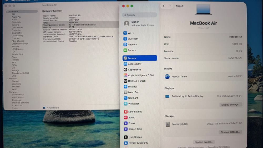Select Power in System Information sidebar
263x148 pixels.
pyautogui.click(x=14, y=57)
